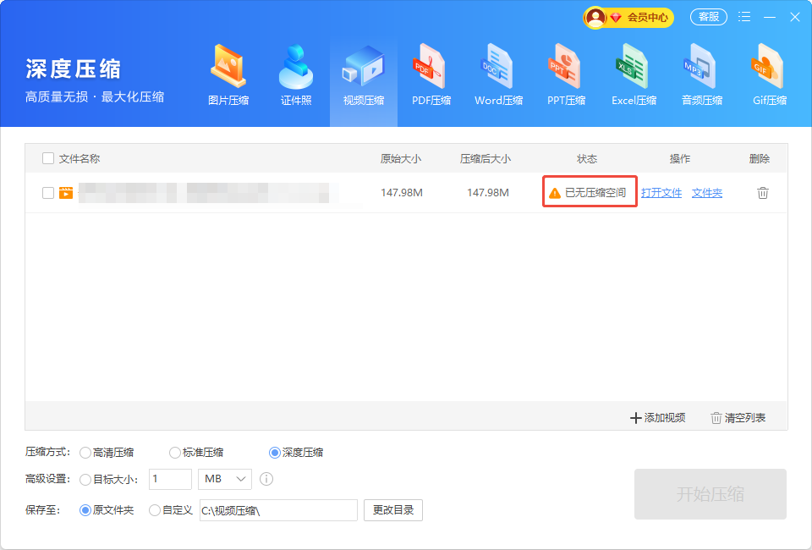Open the 图片压缩 image compression tool
This screenshot has height=550, width=812.
click(x=228, y=76)
